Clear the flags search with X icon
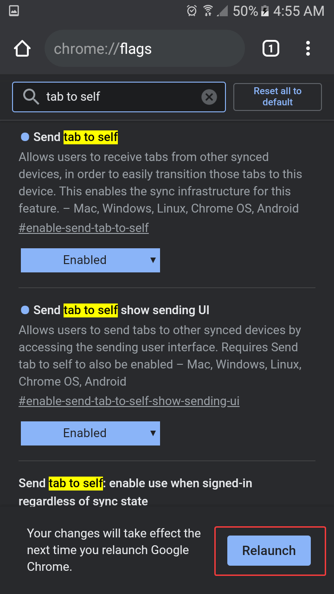Image resolution: width=334 pixels, height=594 pixels. click(x=209, y=97)
